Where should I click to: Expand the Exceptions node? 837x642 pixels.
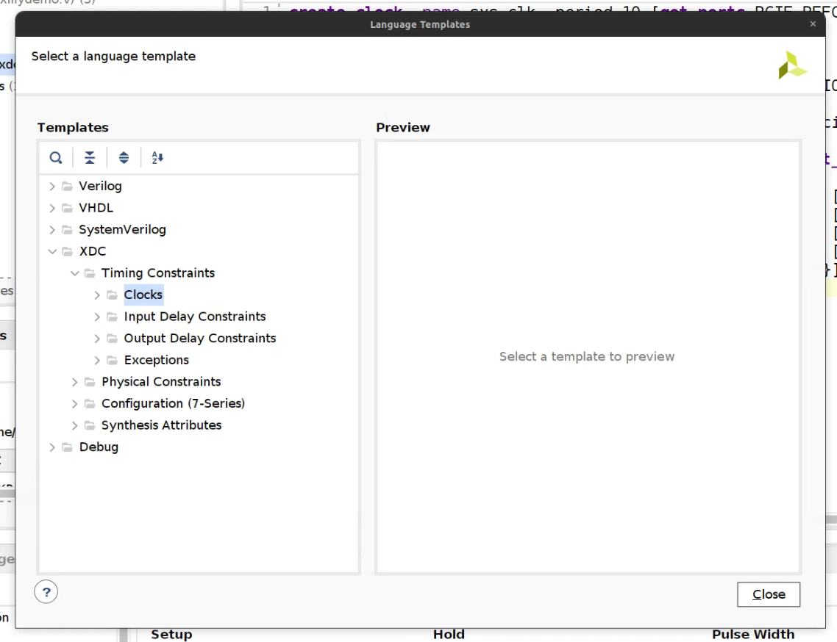[96, 361]
